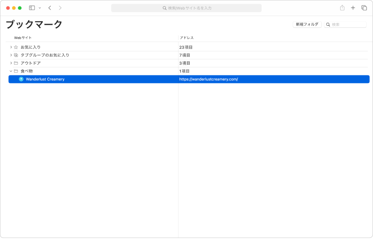Click the https://wanderlustcreamery.com/ address
Viewport: 373px width, 239px height.
[x=209, y=79]
